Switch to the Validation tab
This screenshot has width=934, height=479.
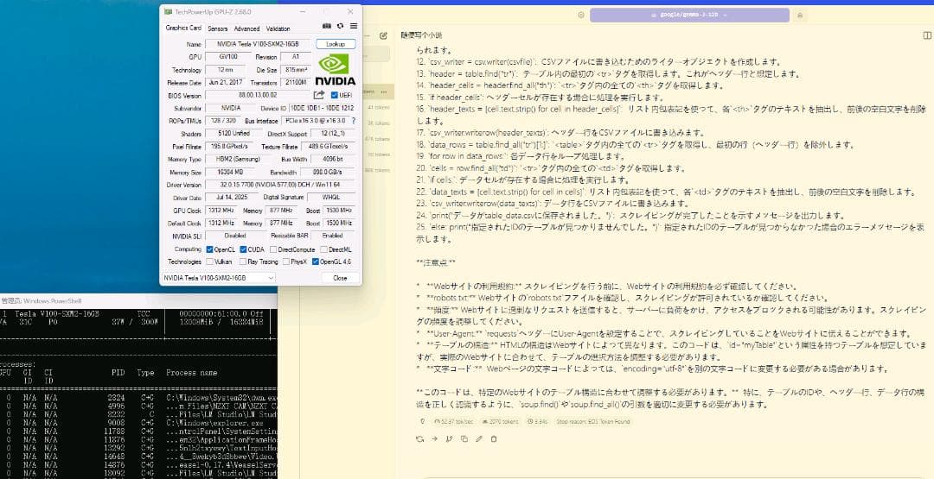[278, 28]
